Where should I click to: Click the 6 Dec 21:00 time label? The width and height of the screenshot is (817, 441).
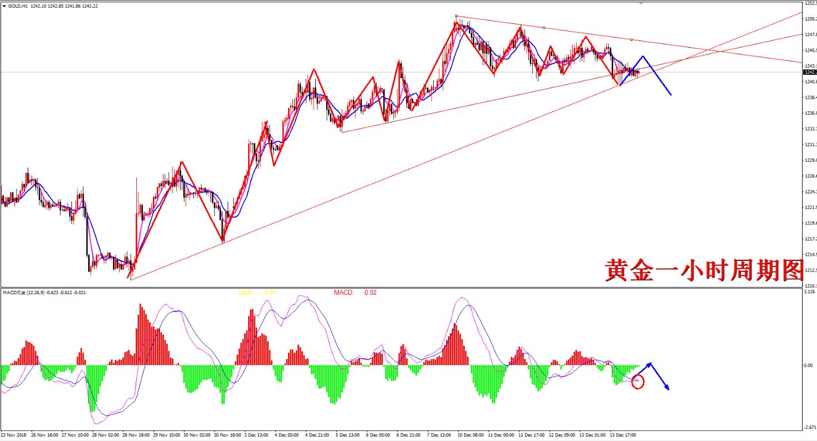409,435
